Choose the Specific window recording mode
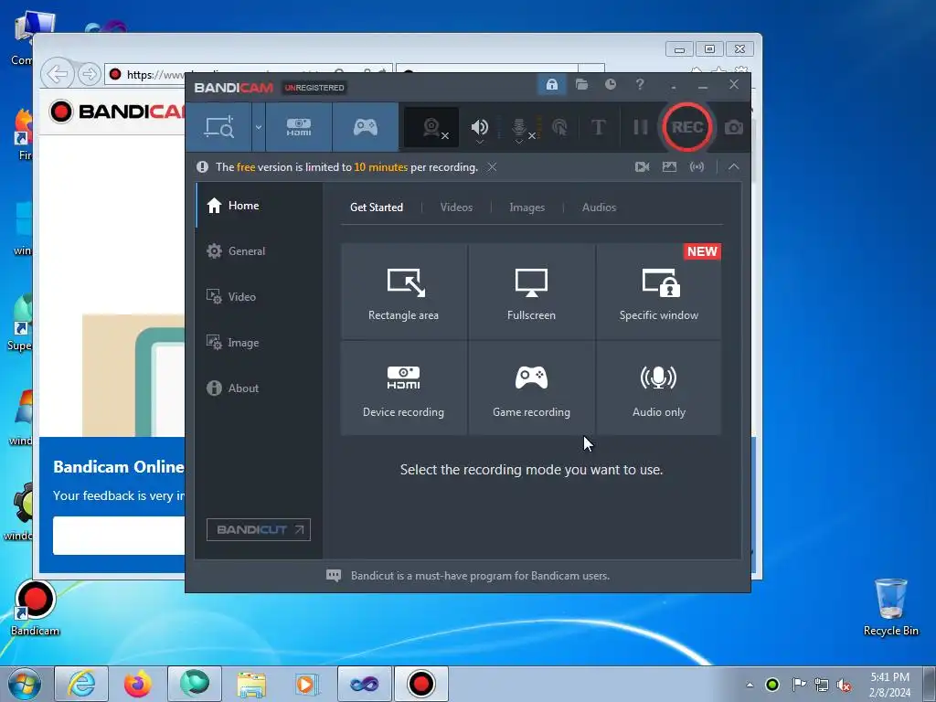This screenshot has height=702, width=936. point(659,292)
